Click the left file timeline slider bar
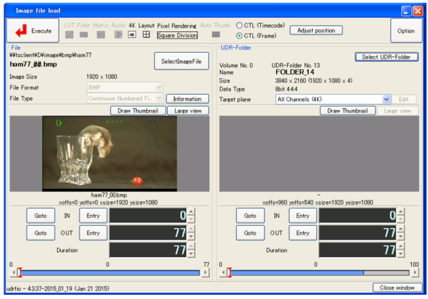428x299 pixels. [x=110, y=273]
